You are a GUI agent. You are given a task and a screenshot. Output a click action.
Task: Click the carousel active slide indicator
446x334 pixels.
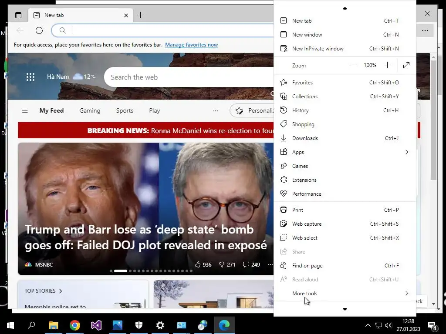click(x=120, y=271)
